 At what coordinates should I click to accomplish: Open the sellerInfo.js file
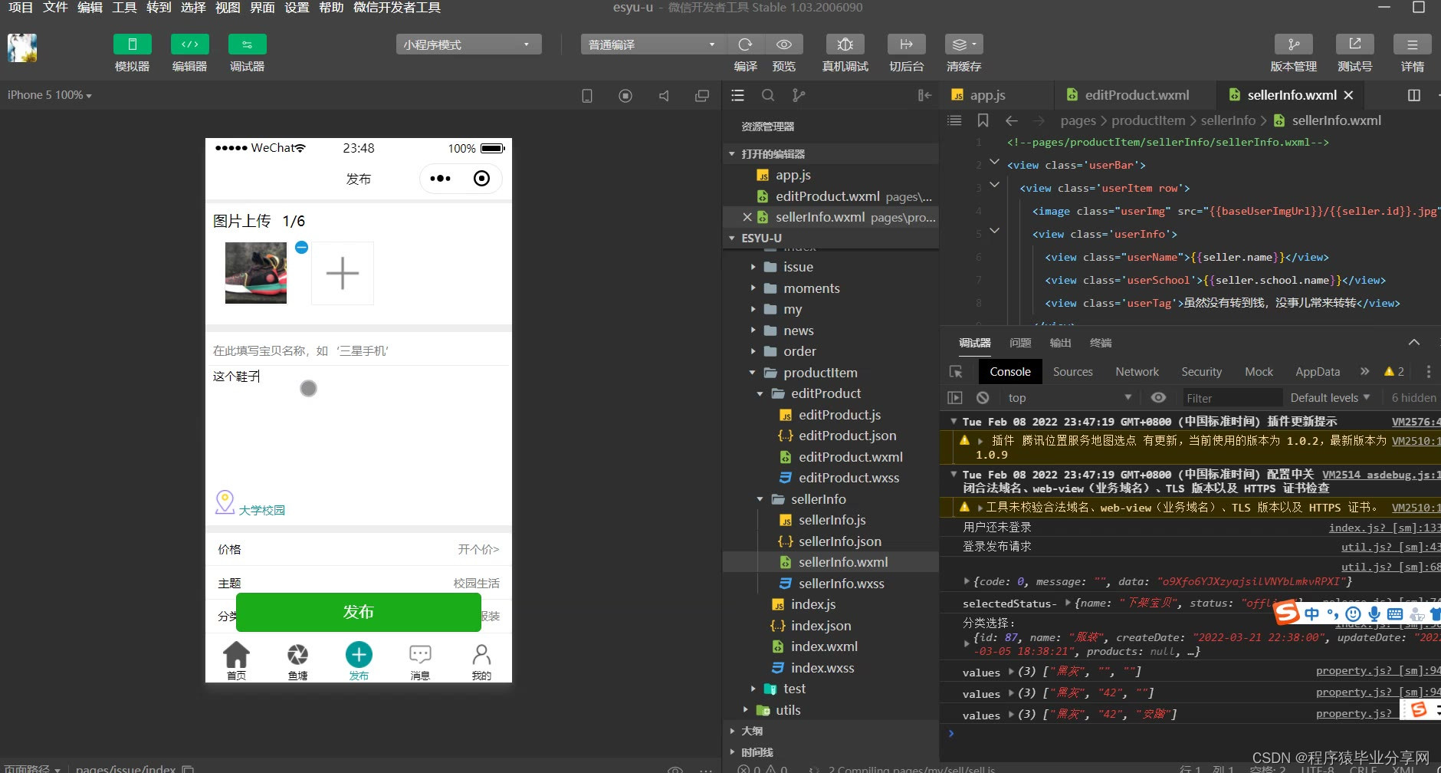click(x=832, y=520)
